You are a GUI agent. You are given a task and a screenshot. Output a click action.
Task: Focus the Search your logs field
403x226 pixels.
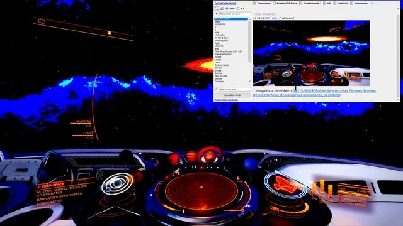234,89
